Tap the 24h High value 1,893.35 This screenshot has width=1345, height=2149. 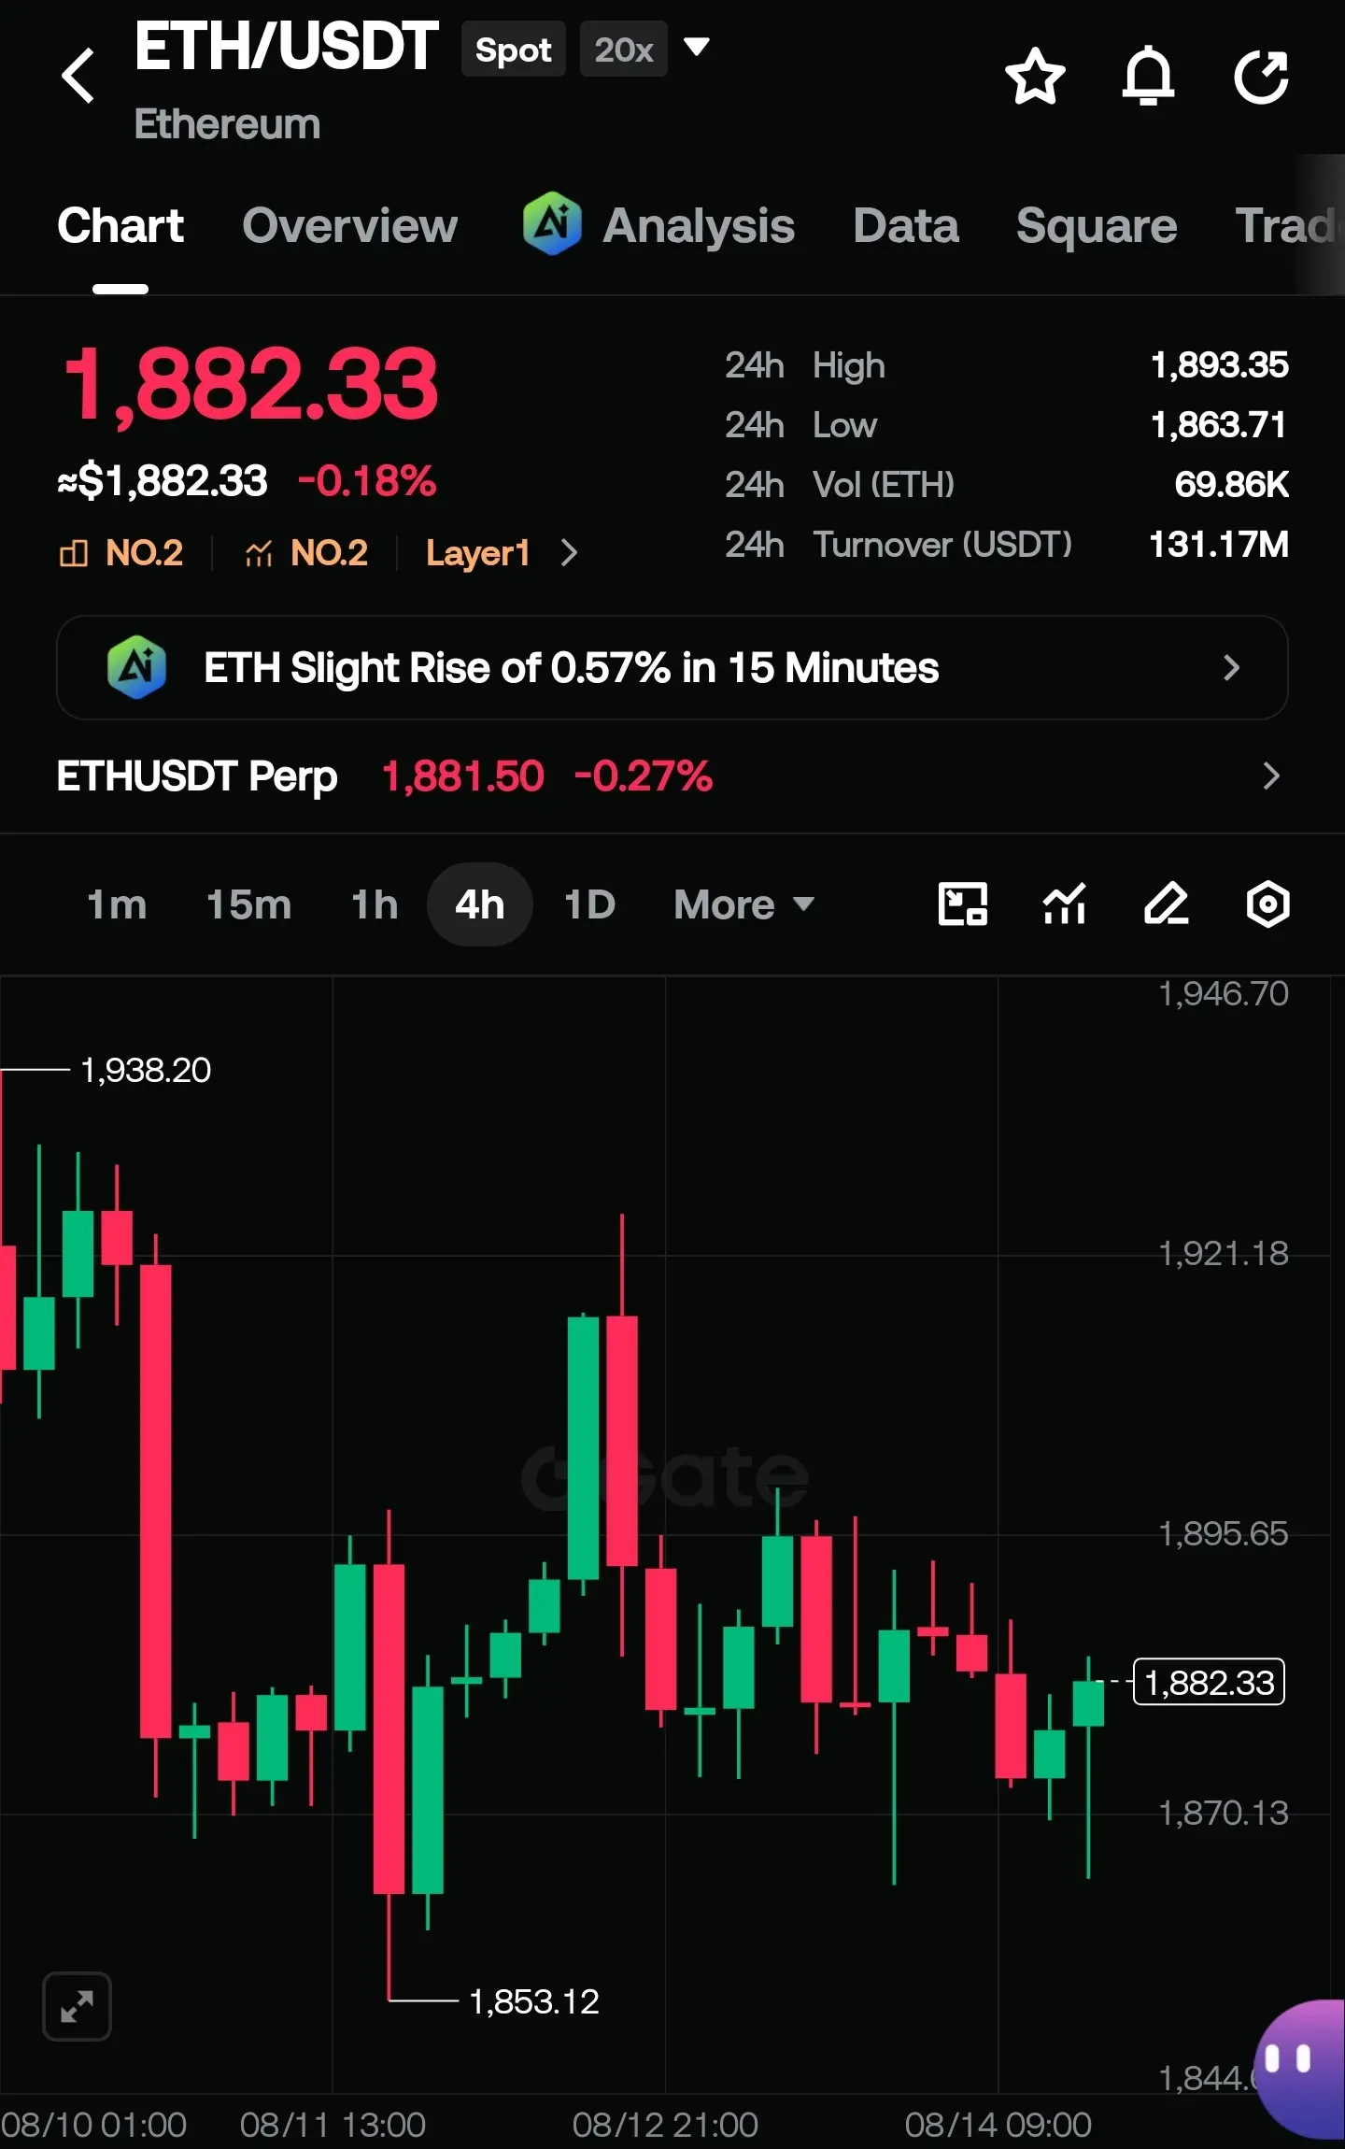(x=1220, y=364)
